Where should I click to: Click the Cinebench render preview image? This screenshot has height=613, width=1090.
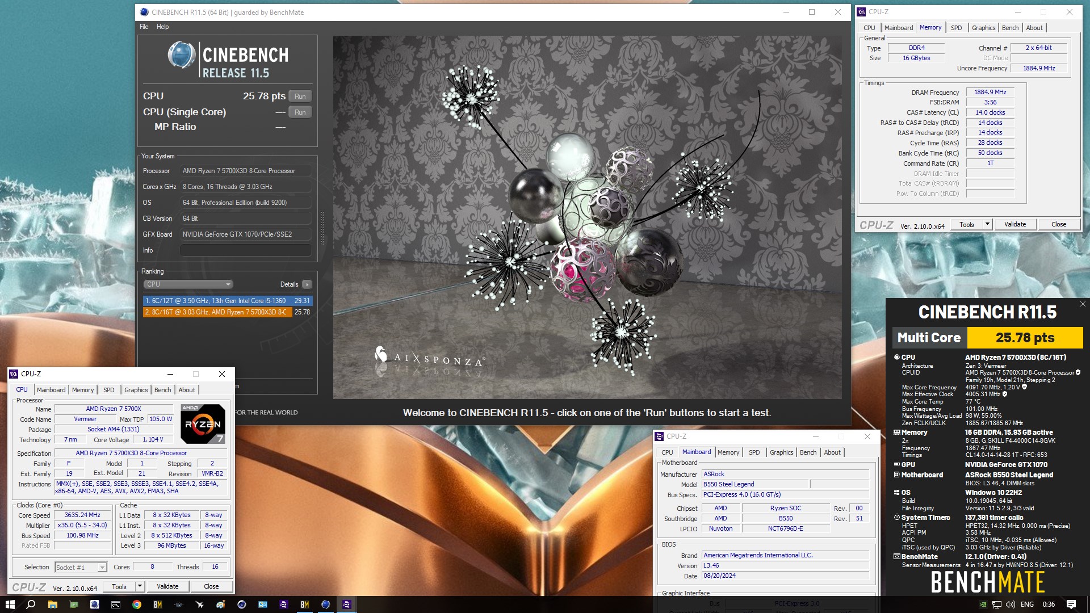587,217
